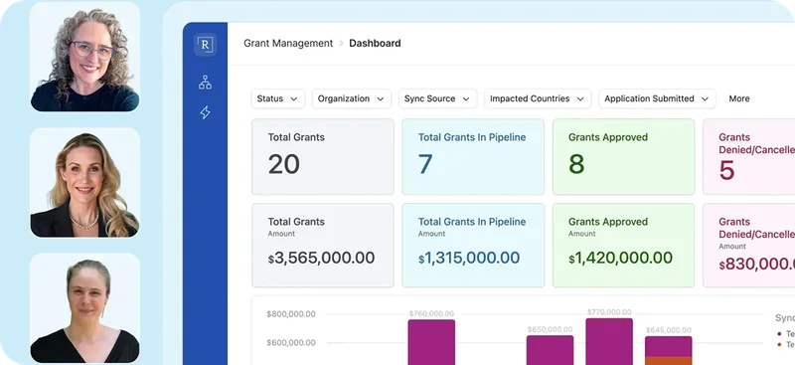Click the chart bar labeled $760,000.00
Viewport: 795px width, 365px height.
[431, 342]
